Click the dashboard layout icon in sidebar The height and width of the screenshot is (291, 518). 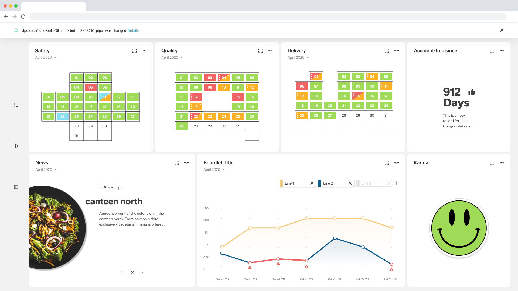(16, 105)
